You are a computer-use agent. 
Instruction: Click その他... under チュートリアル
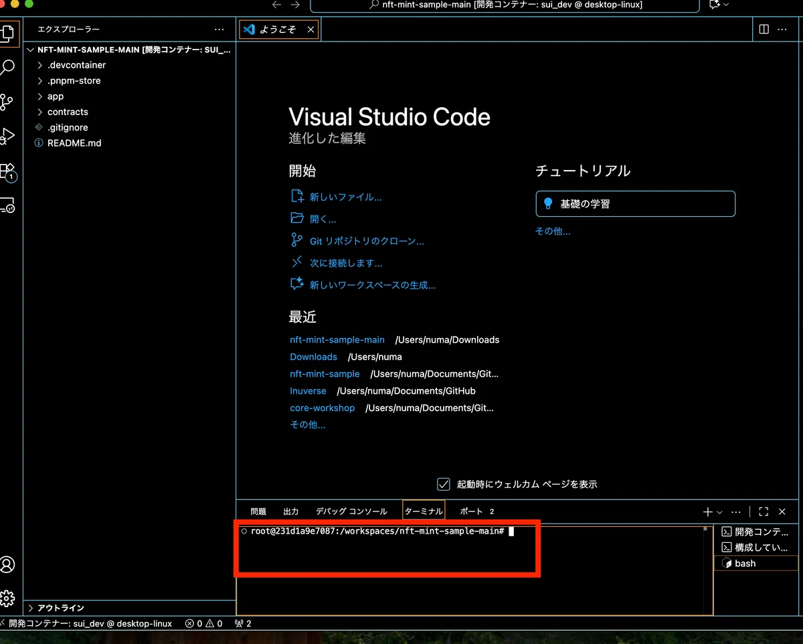click(x=553, y=231)
